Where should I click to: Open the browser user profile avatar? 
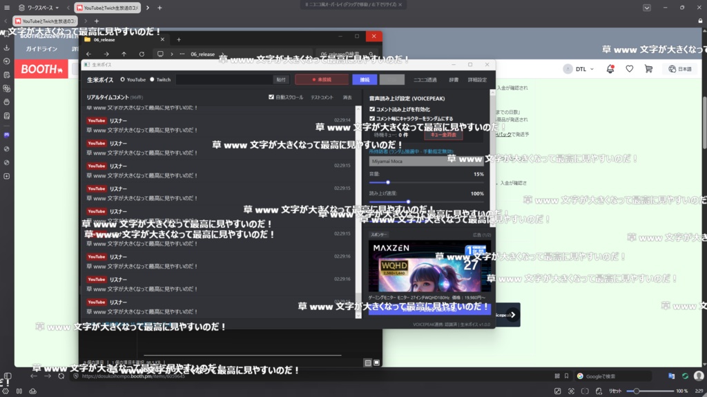tap(699, 376)
